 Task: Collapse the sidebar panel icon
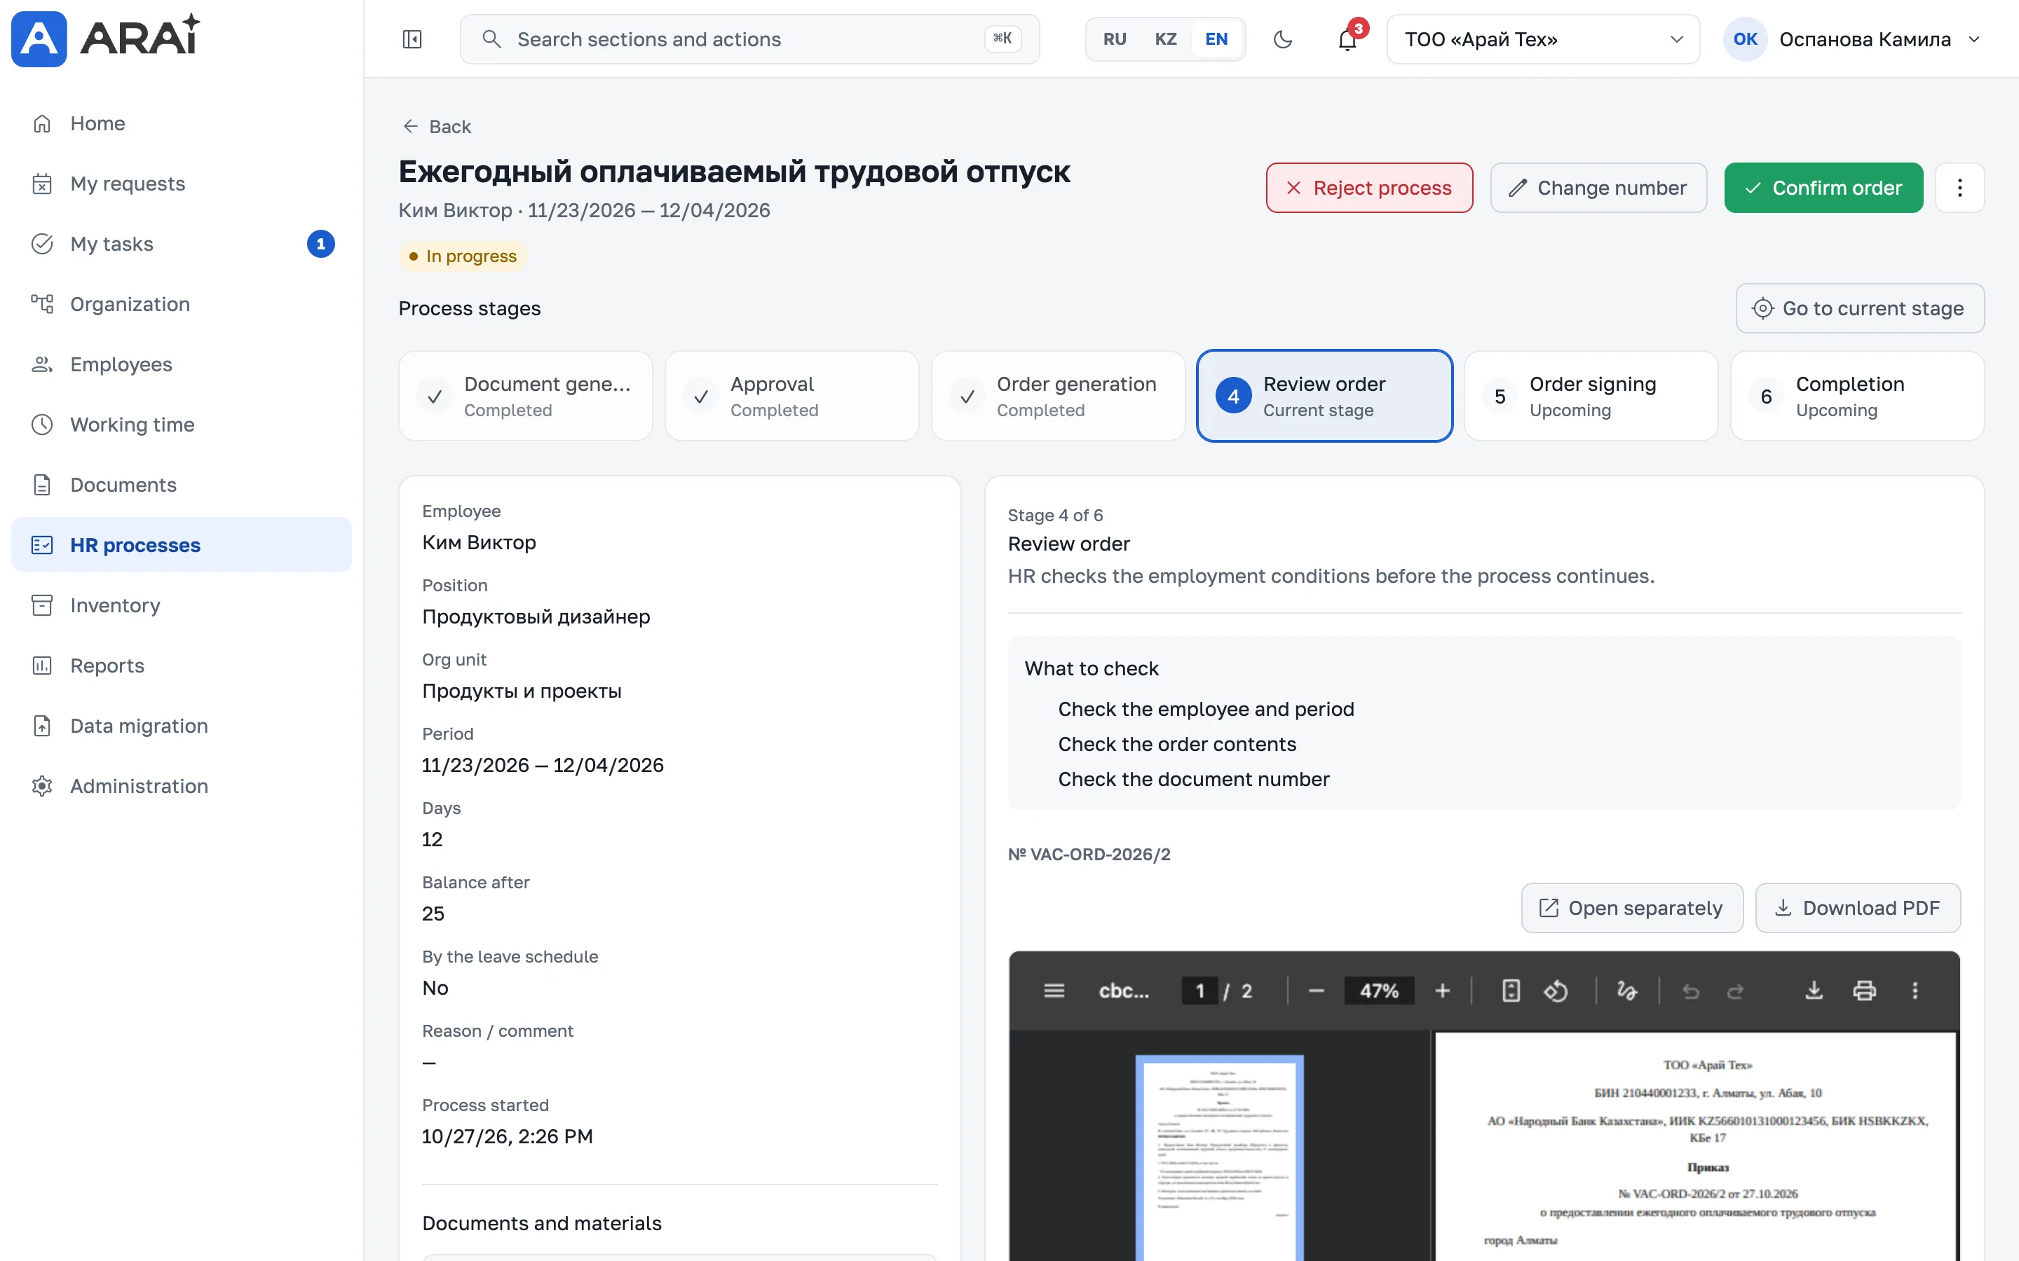(x=412, y=39)
